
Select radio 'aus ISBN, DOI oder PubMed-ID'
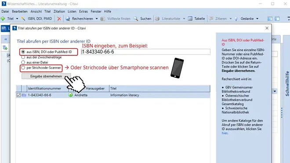click(23, 52)
